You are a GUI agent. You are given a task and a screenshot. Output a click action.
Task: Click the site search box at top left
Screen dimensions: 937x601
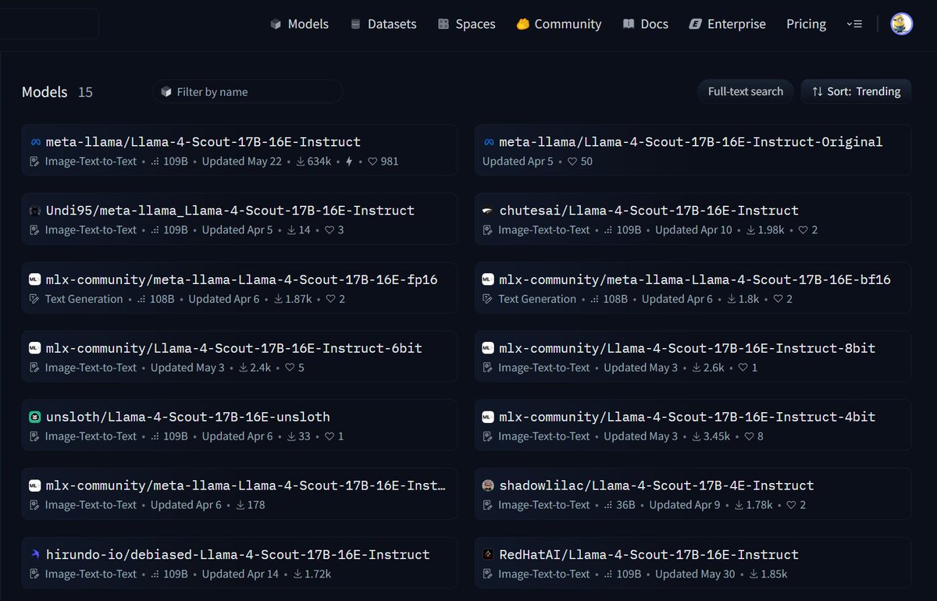click(49, 23)
